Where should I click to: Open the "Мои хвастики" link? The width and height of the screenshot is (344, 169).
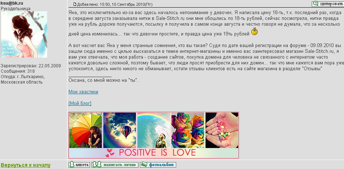pyautogui.click(x=83, y=92)
